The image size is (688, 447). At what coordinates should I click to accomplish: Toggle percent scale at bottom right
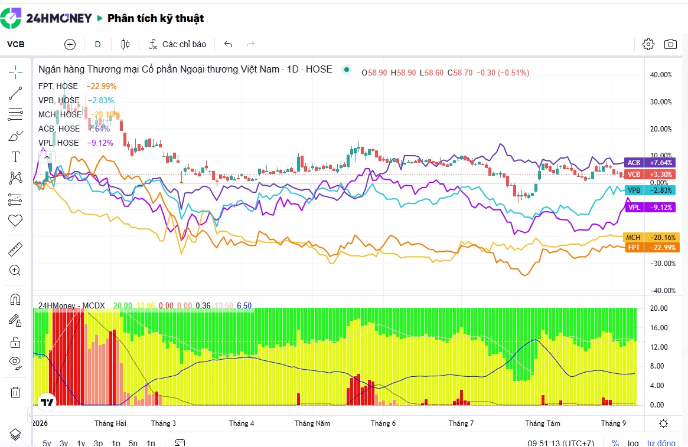click(615, 443)
